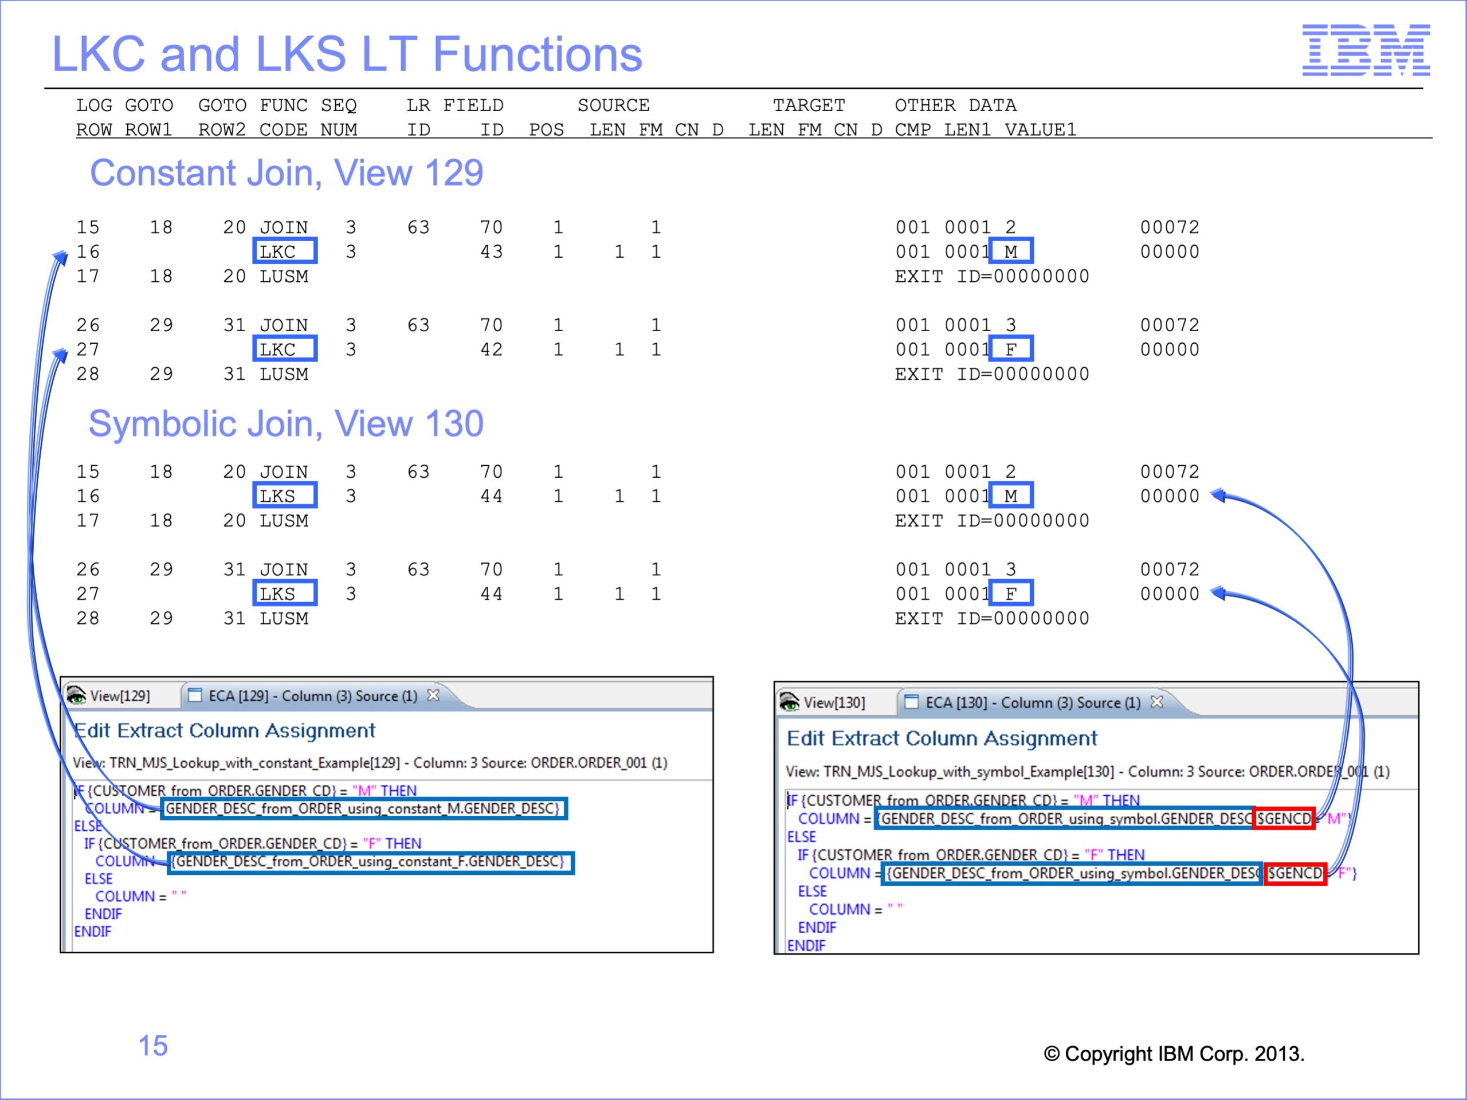Viewport: 1467px width, 1100px height.
Task: Click the slide number 15
Action: pos(152,1046)
